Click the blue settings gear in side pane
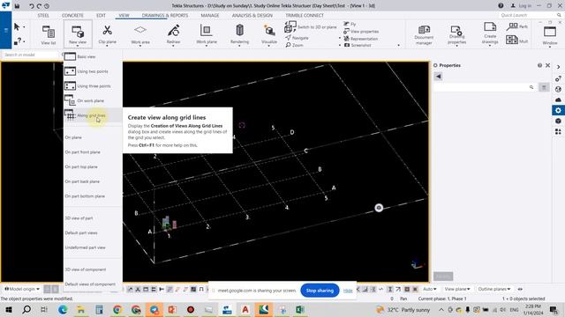 [x=558, y=110]
